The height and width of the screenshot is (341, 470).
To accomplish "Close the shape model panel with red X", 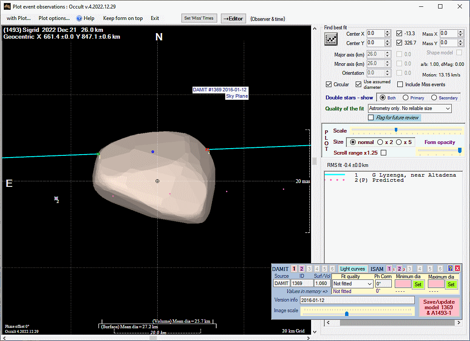I will [x=457, y=268].
